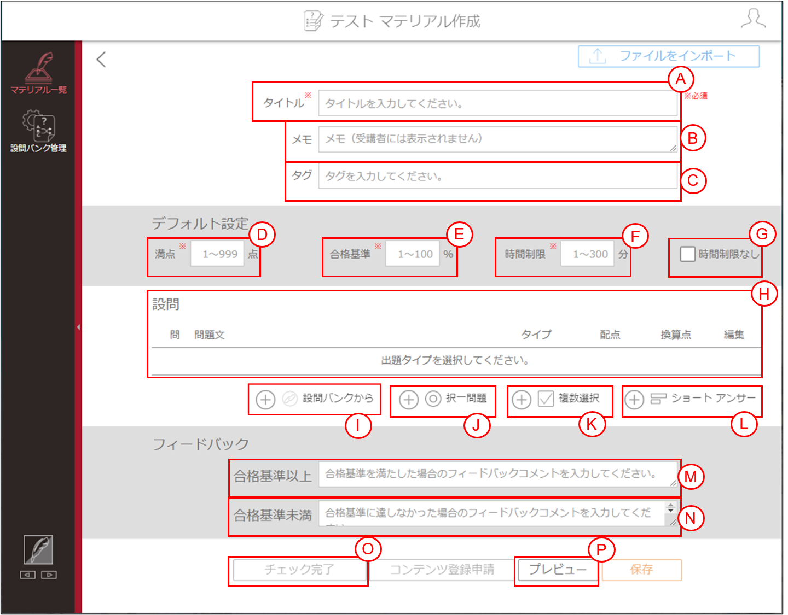Click the plus icon for ショート アンサー
Image resolution: width=788 pixels, height=615 pixels.
point(634,400)
